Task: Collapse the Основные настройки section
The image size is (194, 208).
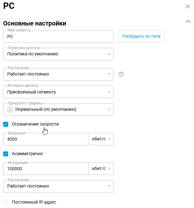Action: click(188, 22)
